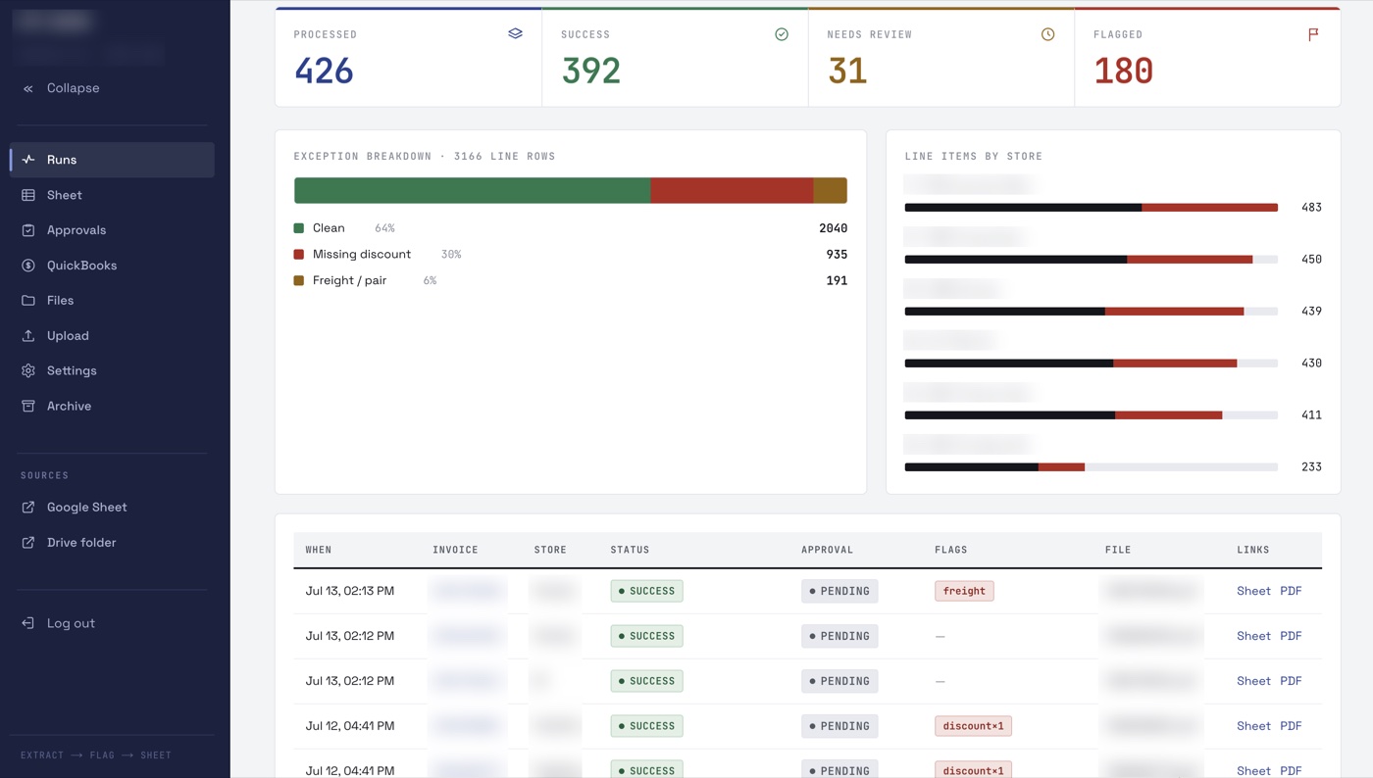Click the Processed count 426

[324, 72]
